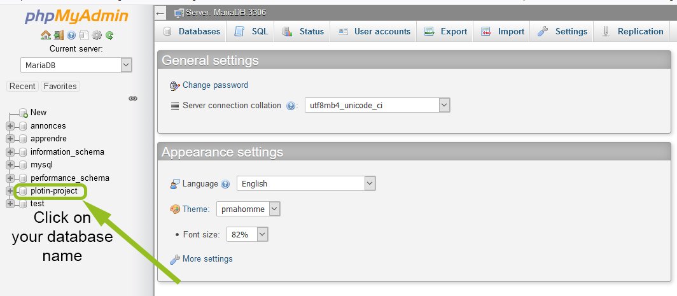Click the Home icon under the phpMyAdmin logo

(x=45, y=36)
